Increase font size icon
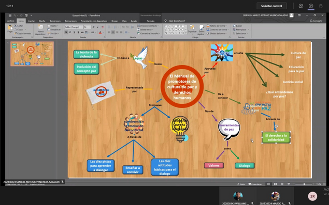This screenshot has height=205, width=329. [94, 27]
